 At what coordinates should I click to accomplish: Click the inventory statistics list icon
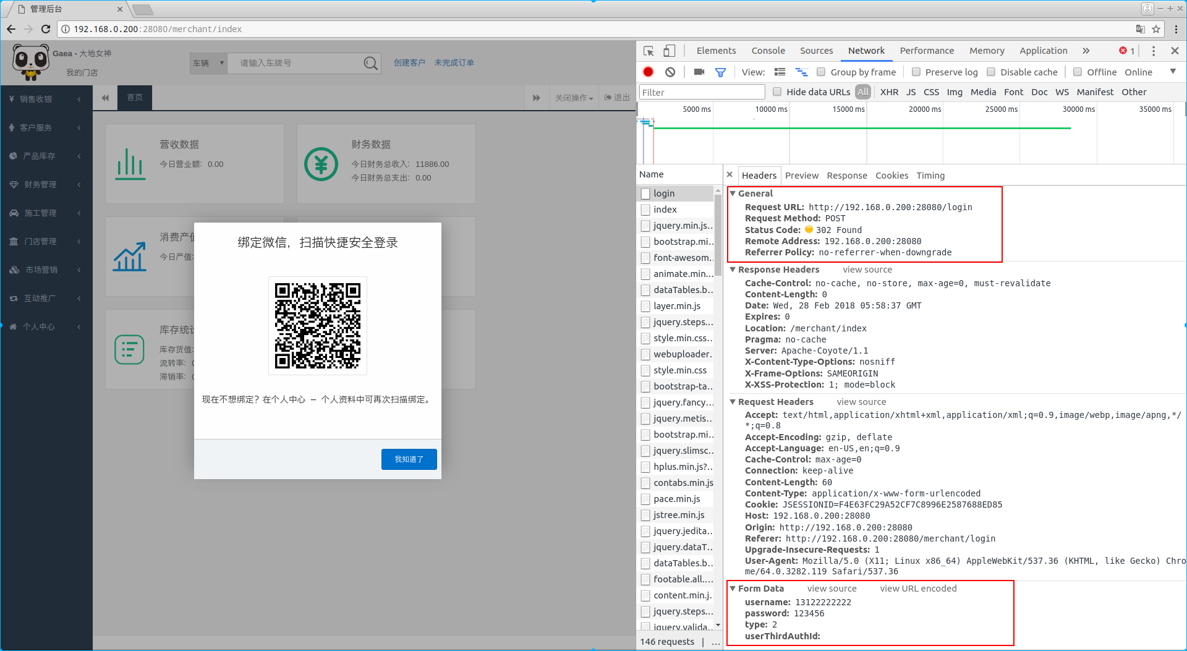click(x=129, y=349)
